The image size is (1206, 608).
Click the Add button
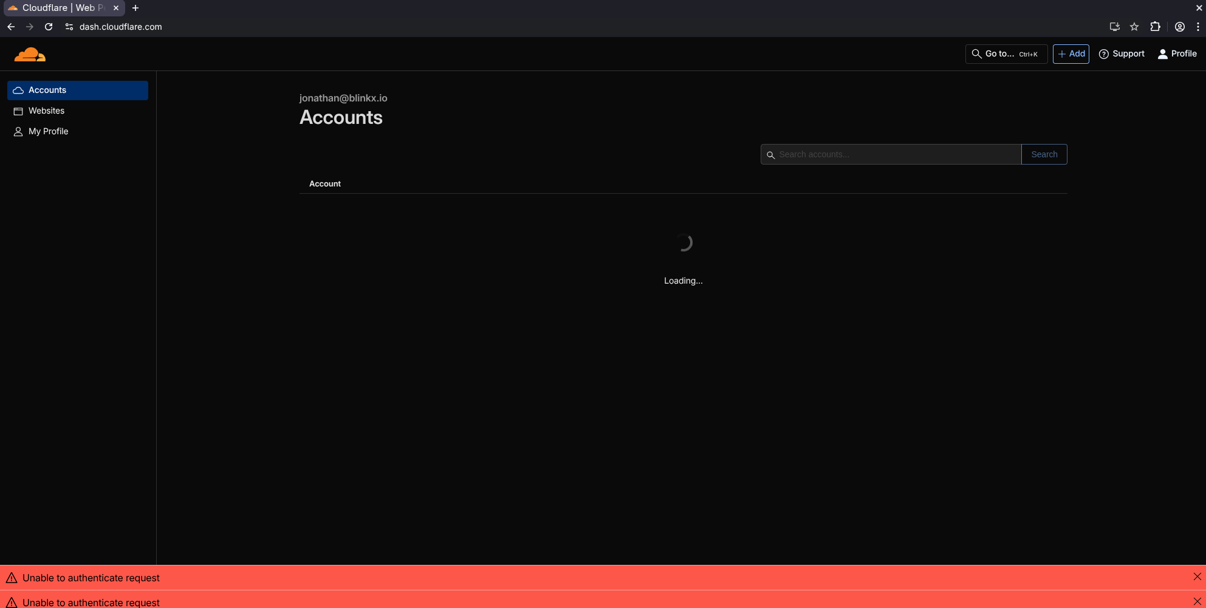point(1071,54)
